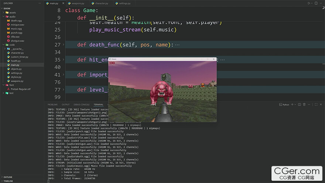Open death.ogg in the explorer
This screenshot has width=325, height=183.
click(x=16, y=21)
